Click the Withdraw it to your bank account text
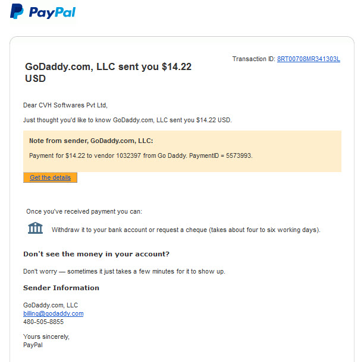Screen dimensions: 364x362 point(186,230)
